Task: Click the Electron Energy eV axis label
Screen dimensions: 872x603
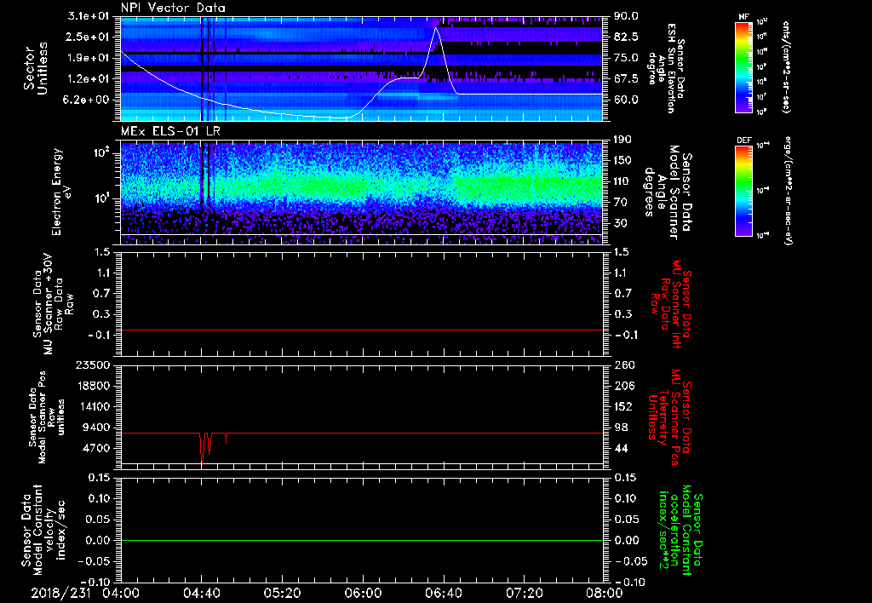Action: point(60,192)
